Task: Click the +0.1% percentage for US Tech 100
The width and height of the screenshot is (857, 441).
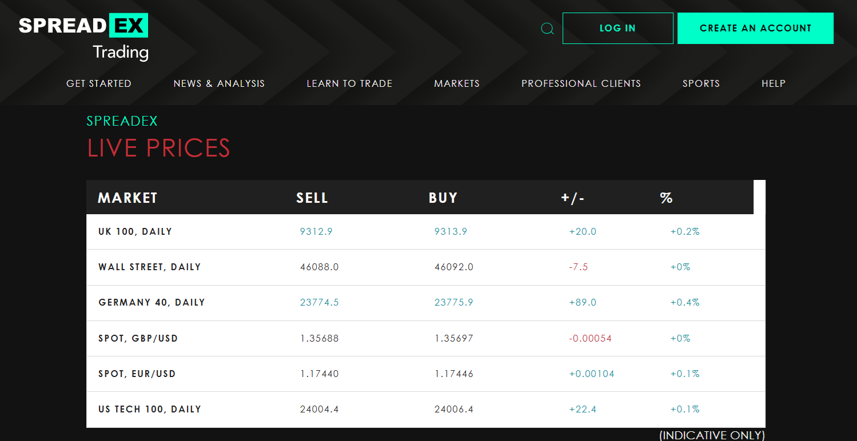Action: tap(685, 410)
